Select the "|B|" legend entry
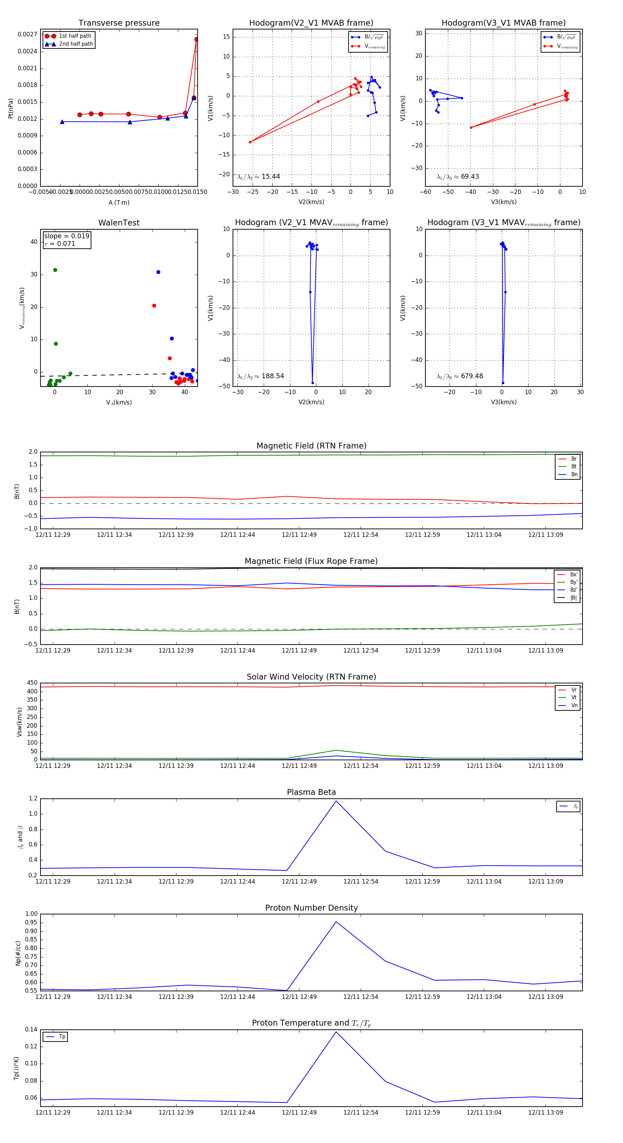Image resolution: width=623 pixels, height=1143 pixels. (567, 598)
